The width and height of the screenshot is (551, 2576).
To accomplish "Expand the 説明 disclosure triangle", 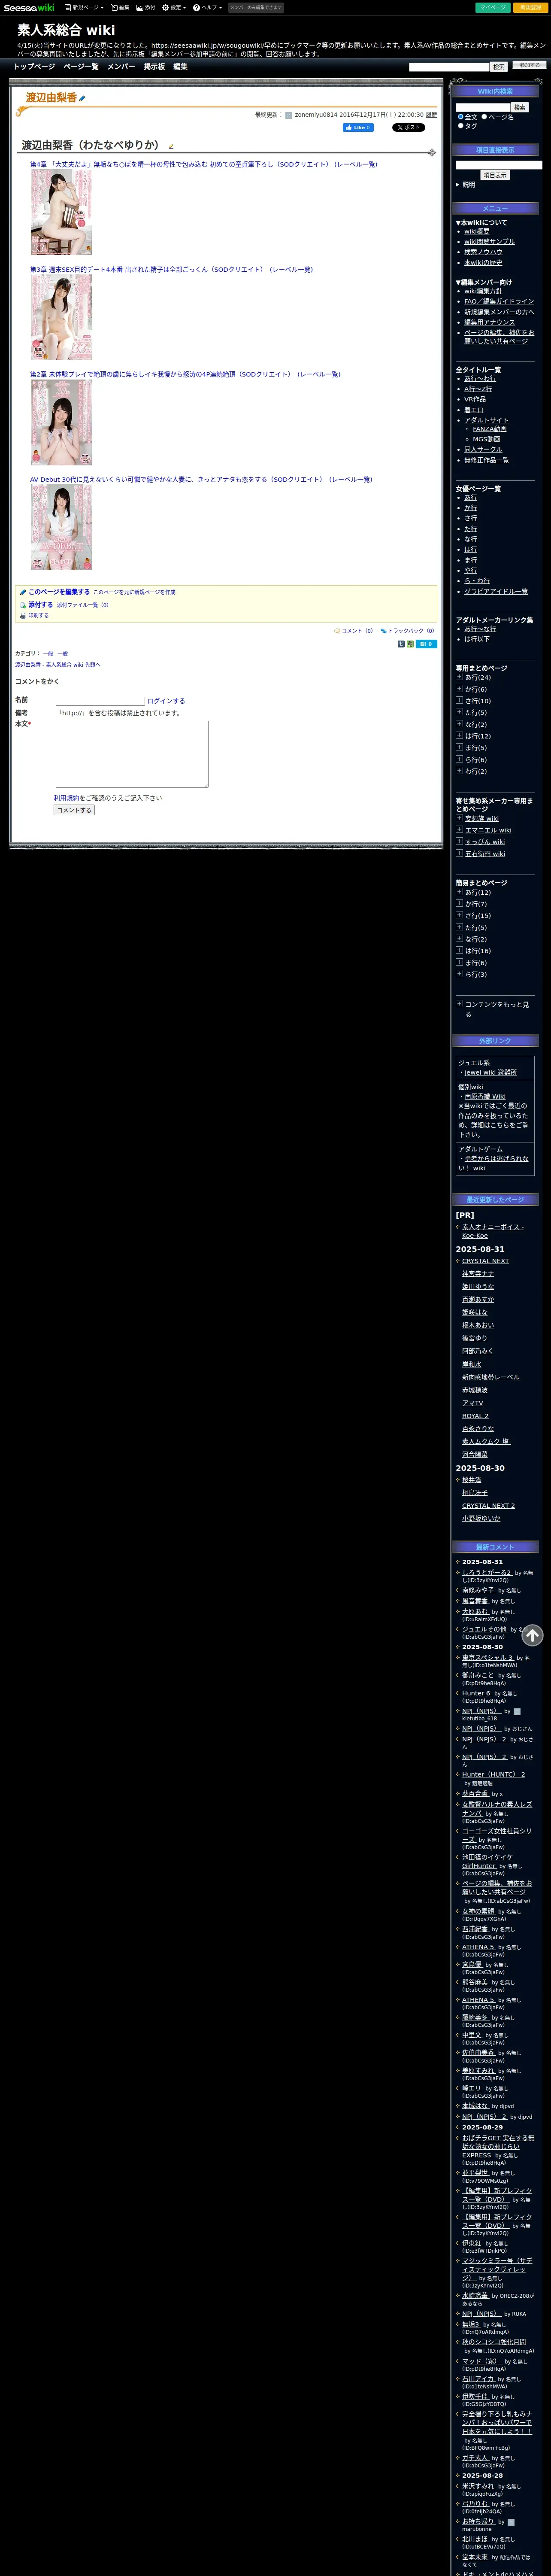I will click(458, 185).
